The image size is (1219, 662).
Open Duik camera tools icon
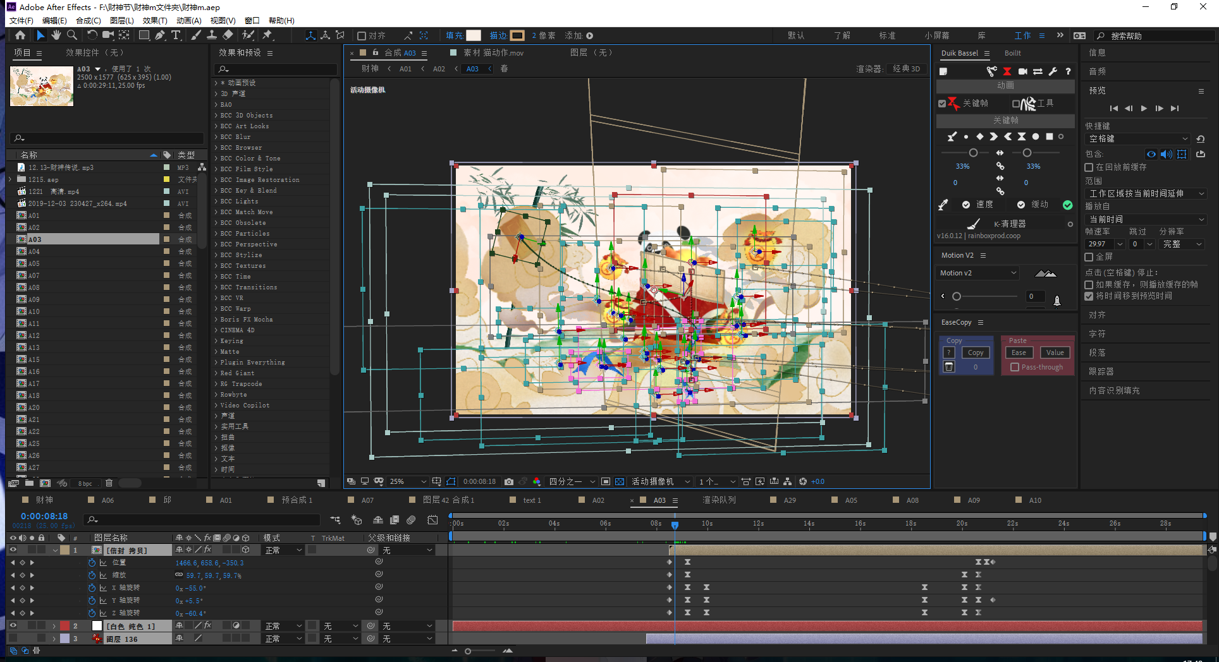pyautogui.click(x=1022, y=71)
